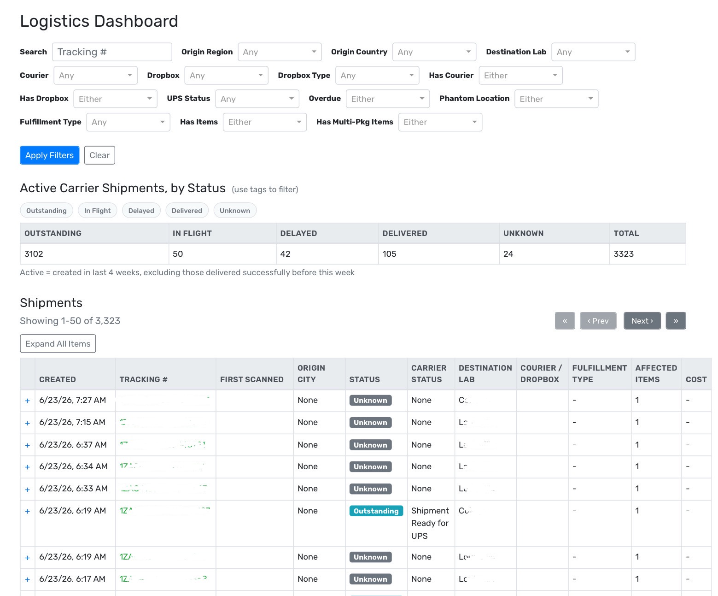Expand the row created 6/23/26, 6:34 AM
718x596 pixels.
click(28, 467)
